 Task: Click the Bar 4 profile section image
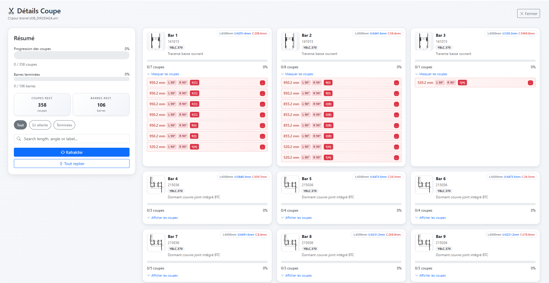coord(156,185)
